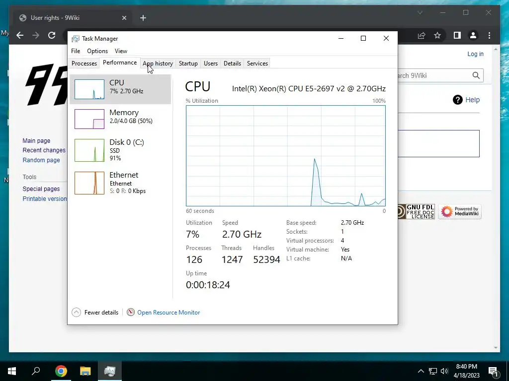Click the 52394 handles count
This screenshot has height=381, width=509.
click(x=266, y=259)
